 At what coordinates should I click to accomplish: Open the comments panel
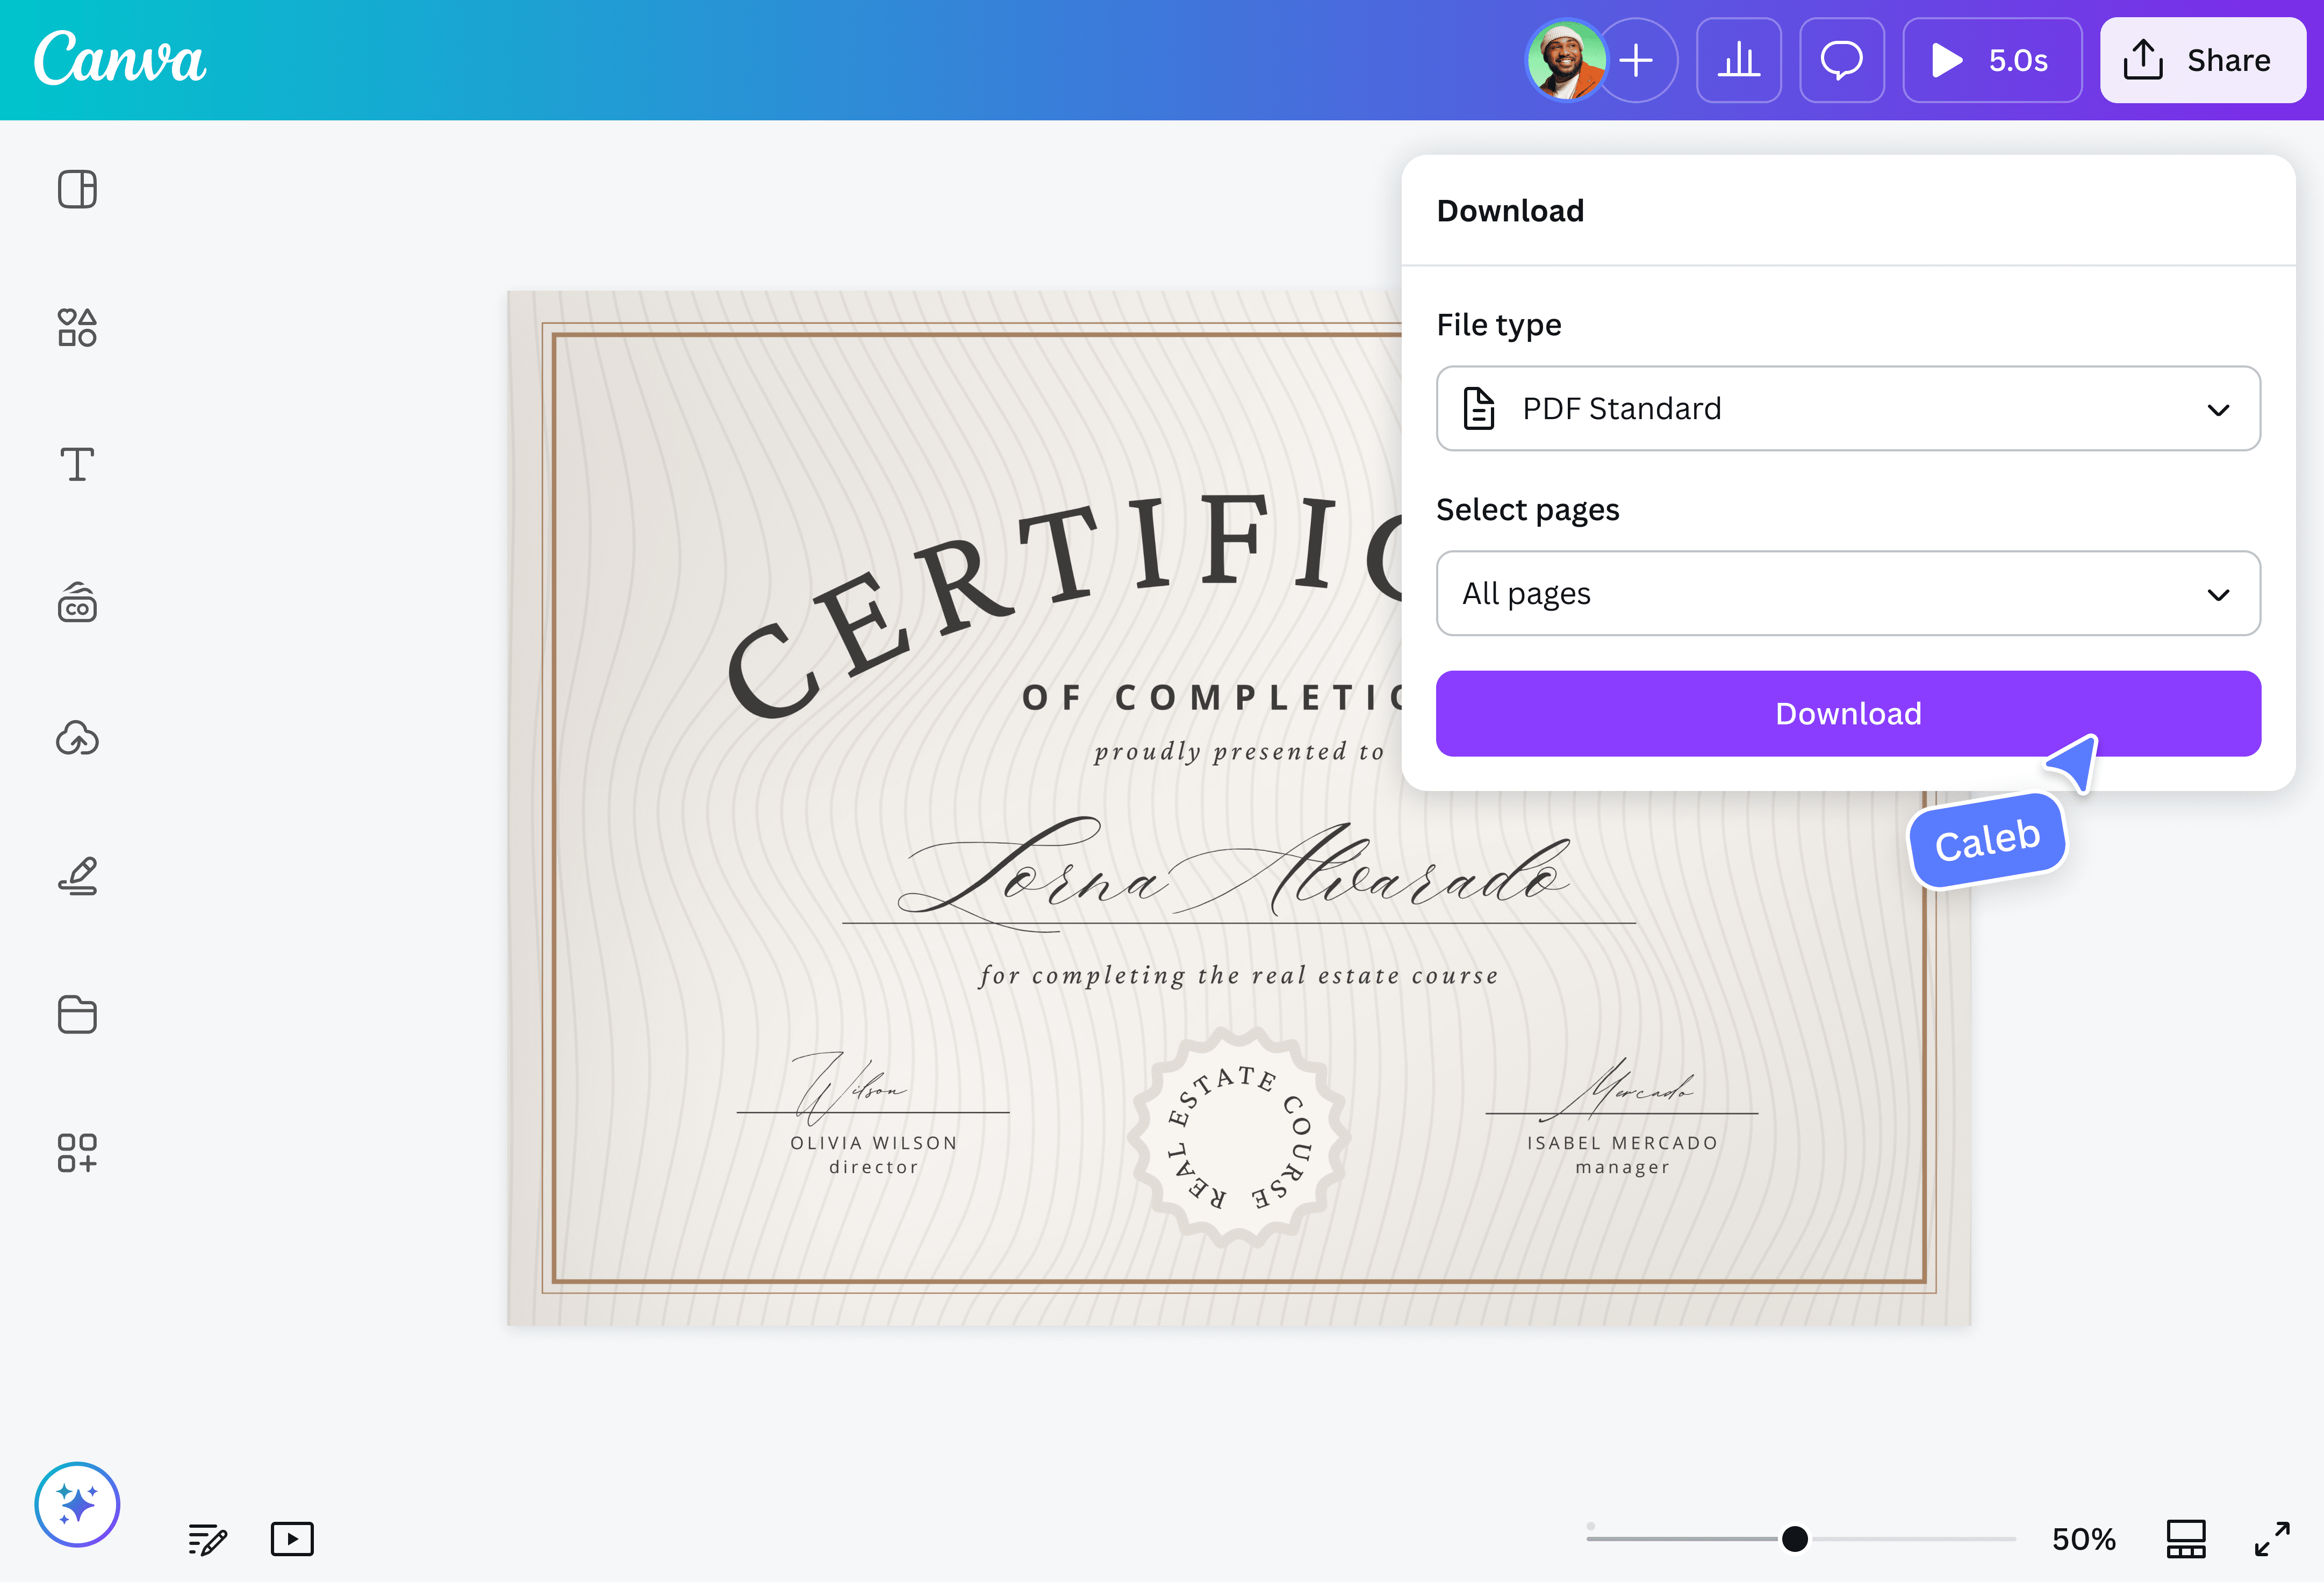(x=1841, y=60)
